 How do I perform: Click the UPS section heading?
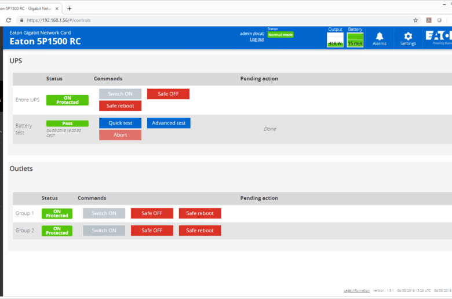pyautogui.click(x=16, y=61)
